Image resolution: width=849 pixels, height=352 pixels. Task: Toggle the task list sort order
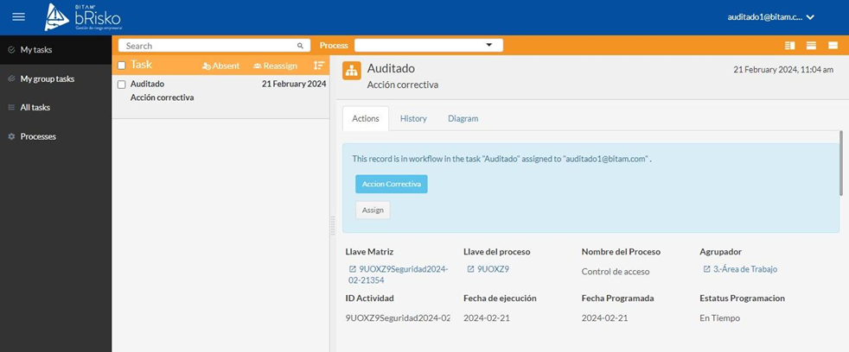[319, 66]
